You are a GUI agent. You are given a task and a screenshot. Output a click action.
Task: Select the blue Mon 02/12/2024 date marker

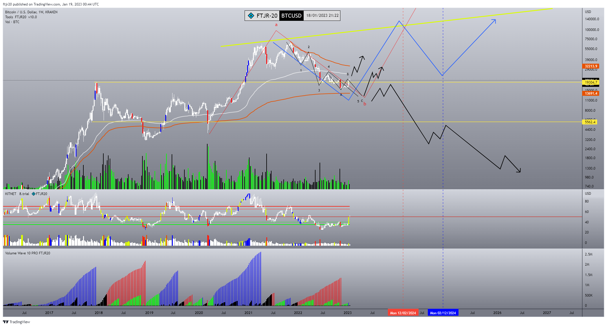coord(443,313)
